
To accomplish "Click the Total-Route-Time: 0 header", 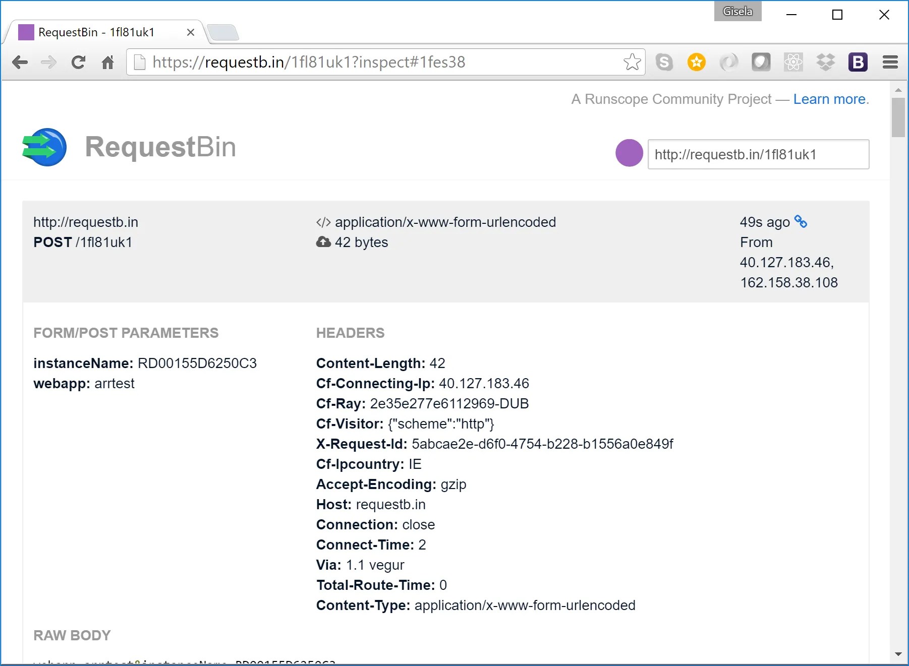I will click(x=381, y=585).
